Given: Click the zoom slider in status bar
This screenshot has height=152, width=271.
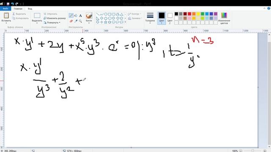Looking at the screenshot, I should click(x=252, y=151).
